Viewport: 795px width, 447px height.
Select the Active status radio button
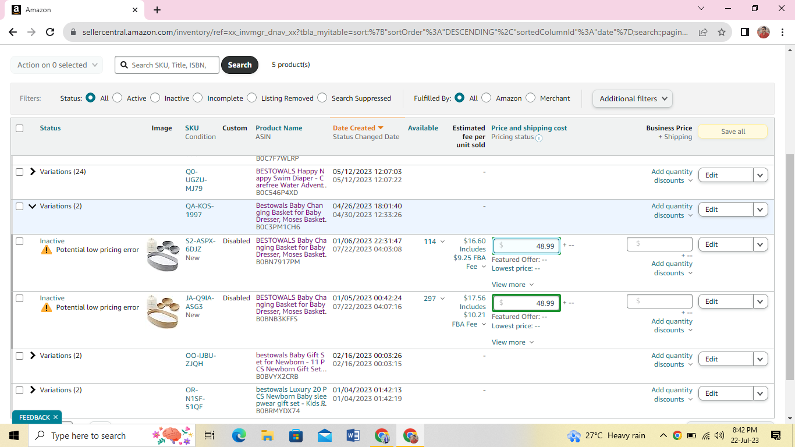[118, 98]
